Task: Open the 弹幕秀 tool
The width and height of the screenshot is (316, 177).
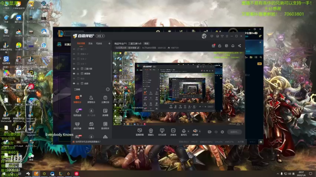Action: (91, 125)
